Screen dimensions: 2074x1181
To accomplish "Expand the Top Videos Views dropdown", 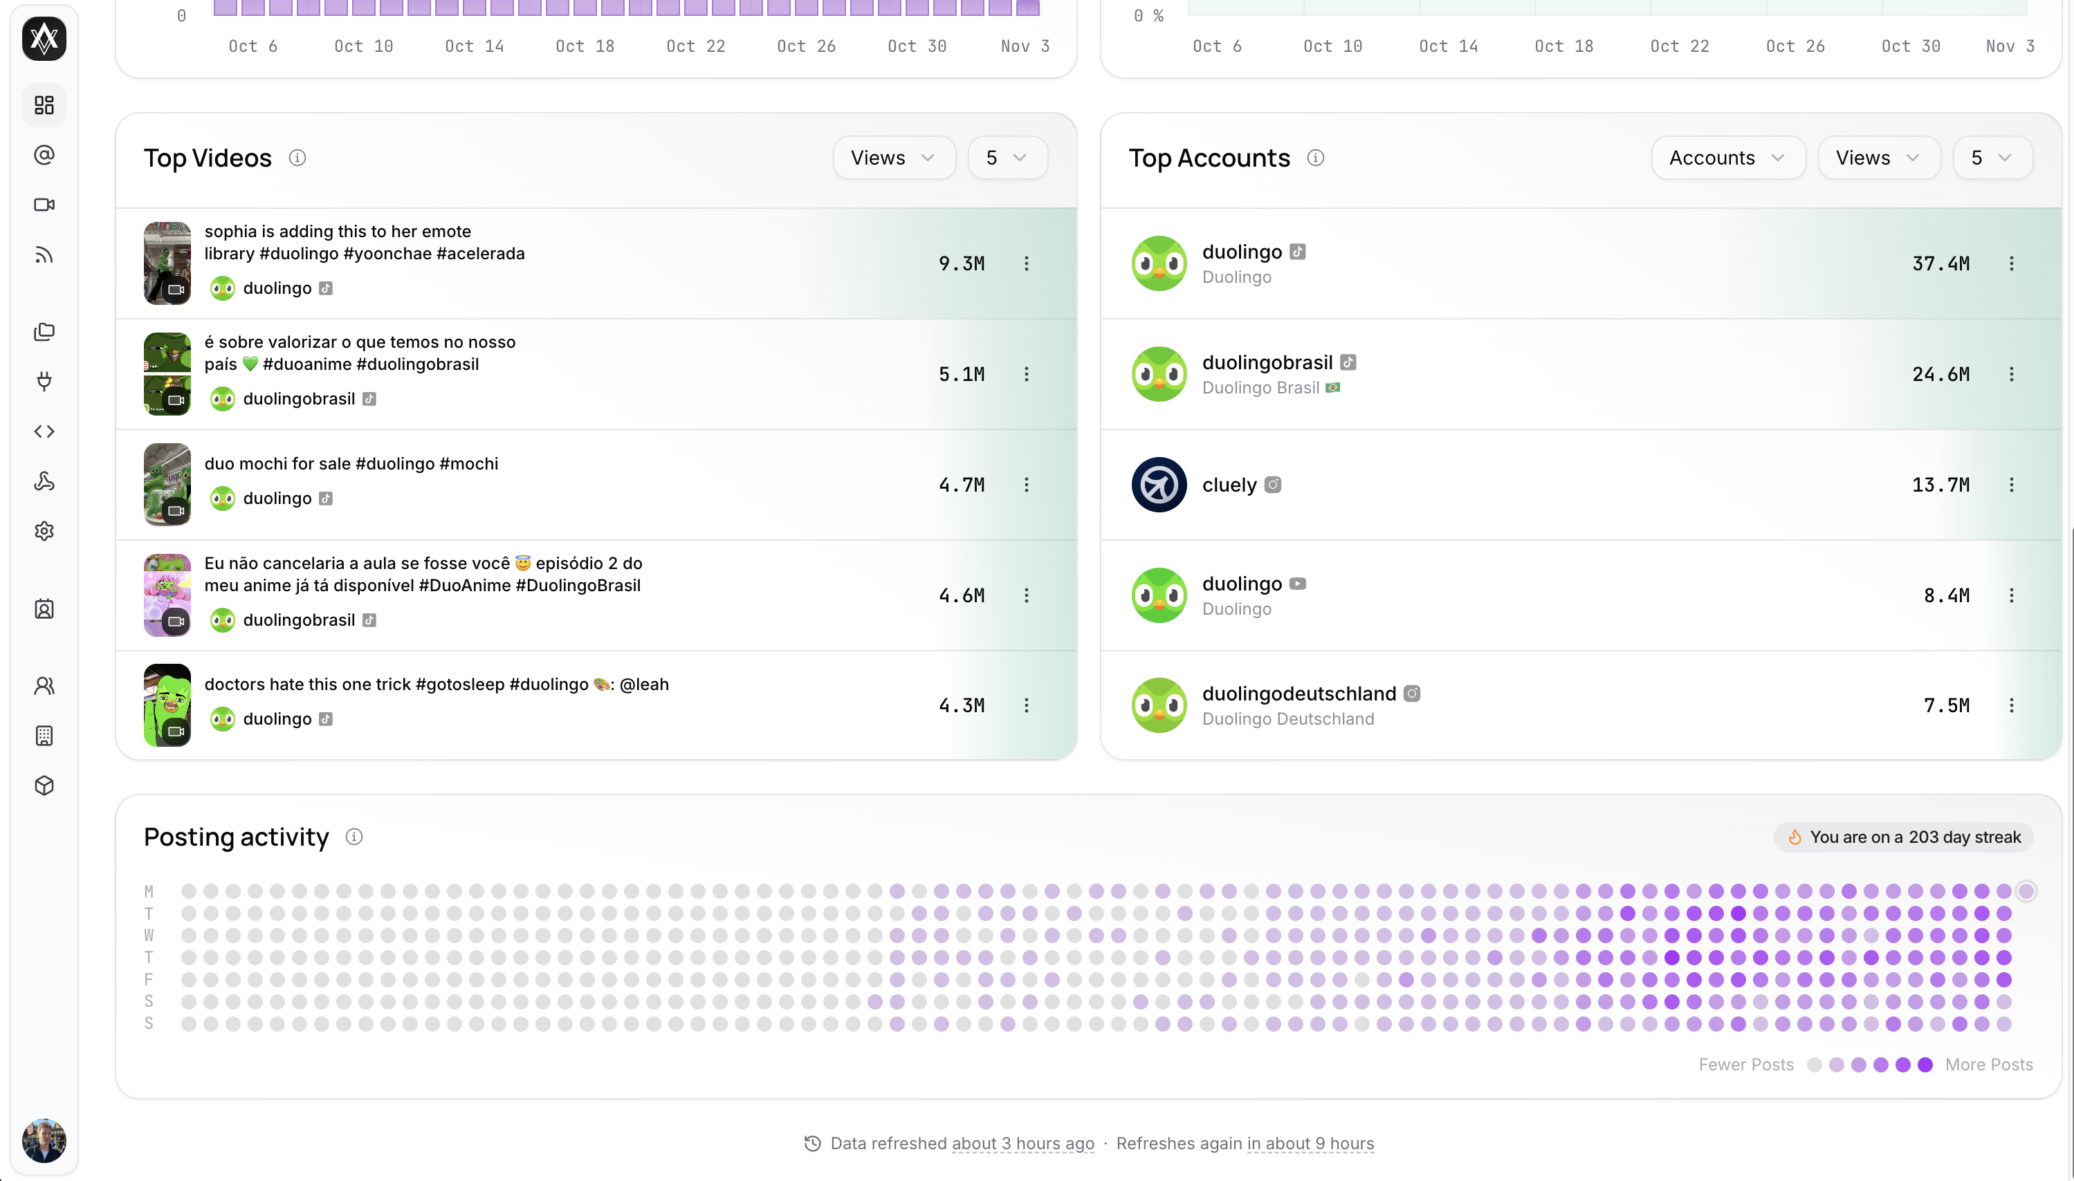I will pyautogui.click(x=893, y=158).
